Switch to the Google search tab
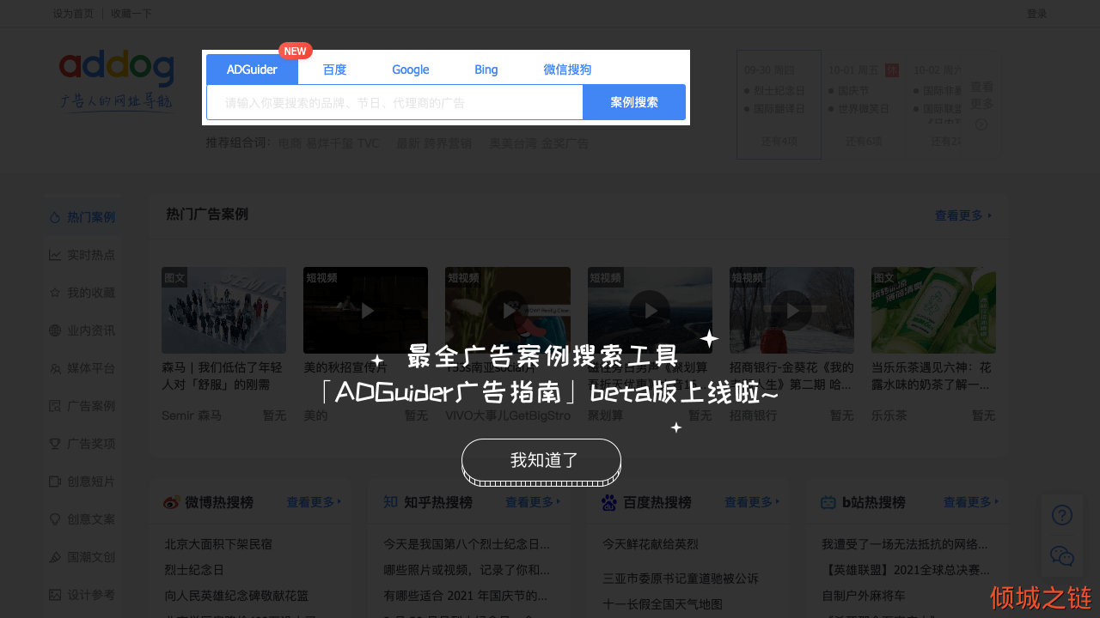The image size is (1100, 618). point(410,70)
